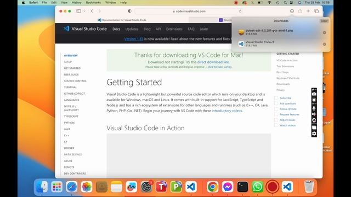
Task: Open the introductory videos link
Action: pyautogui.click(x=227, y=111)
